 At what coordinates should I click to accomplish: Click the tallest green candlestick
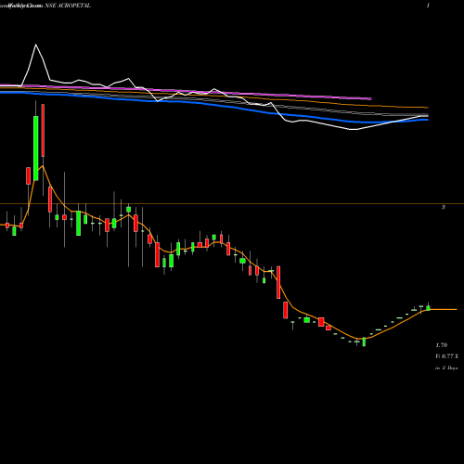click(36, 148)
